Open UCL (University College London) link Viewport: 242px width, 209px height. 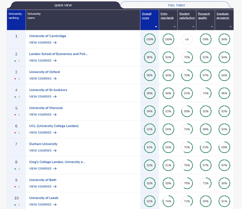(54, 126)
